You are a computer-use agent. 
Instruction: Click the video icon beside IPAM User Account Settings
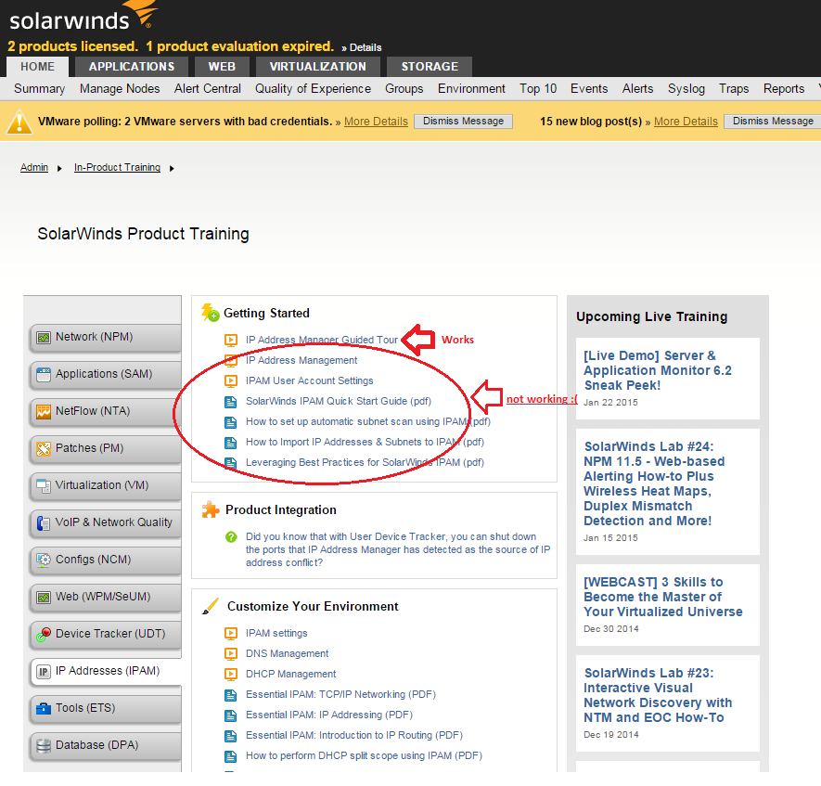click(x=231, y=381)
